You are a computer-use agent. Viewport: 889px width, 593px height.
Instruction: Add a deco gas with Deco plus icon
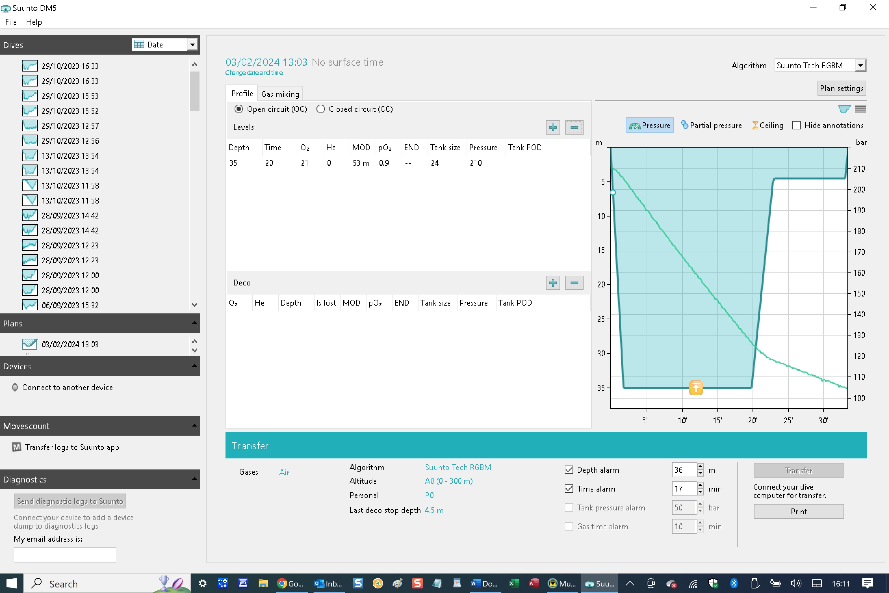coord(553,283)
